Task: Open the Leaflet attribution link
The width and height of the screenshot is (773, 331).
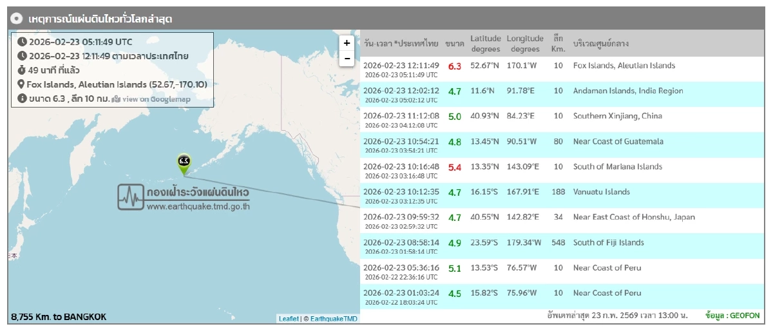Action: [x=289, y=319]
